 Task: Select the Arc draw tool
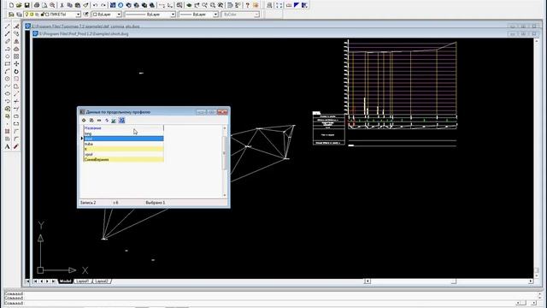click(8, 71)
